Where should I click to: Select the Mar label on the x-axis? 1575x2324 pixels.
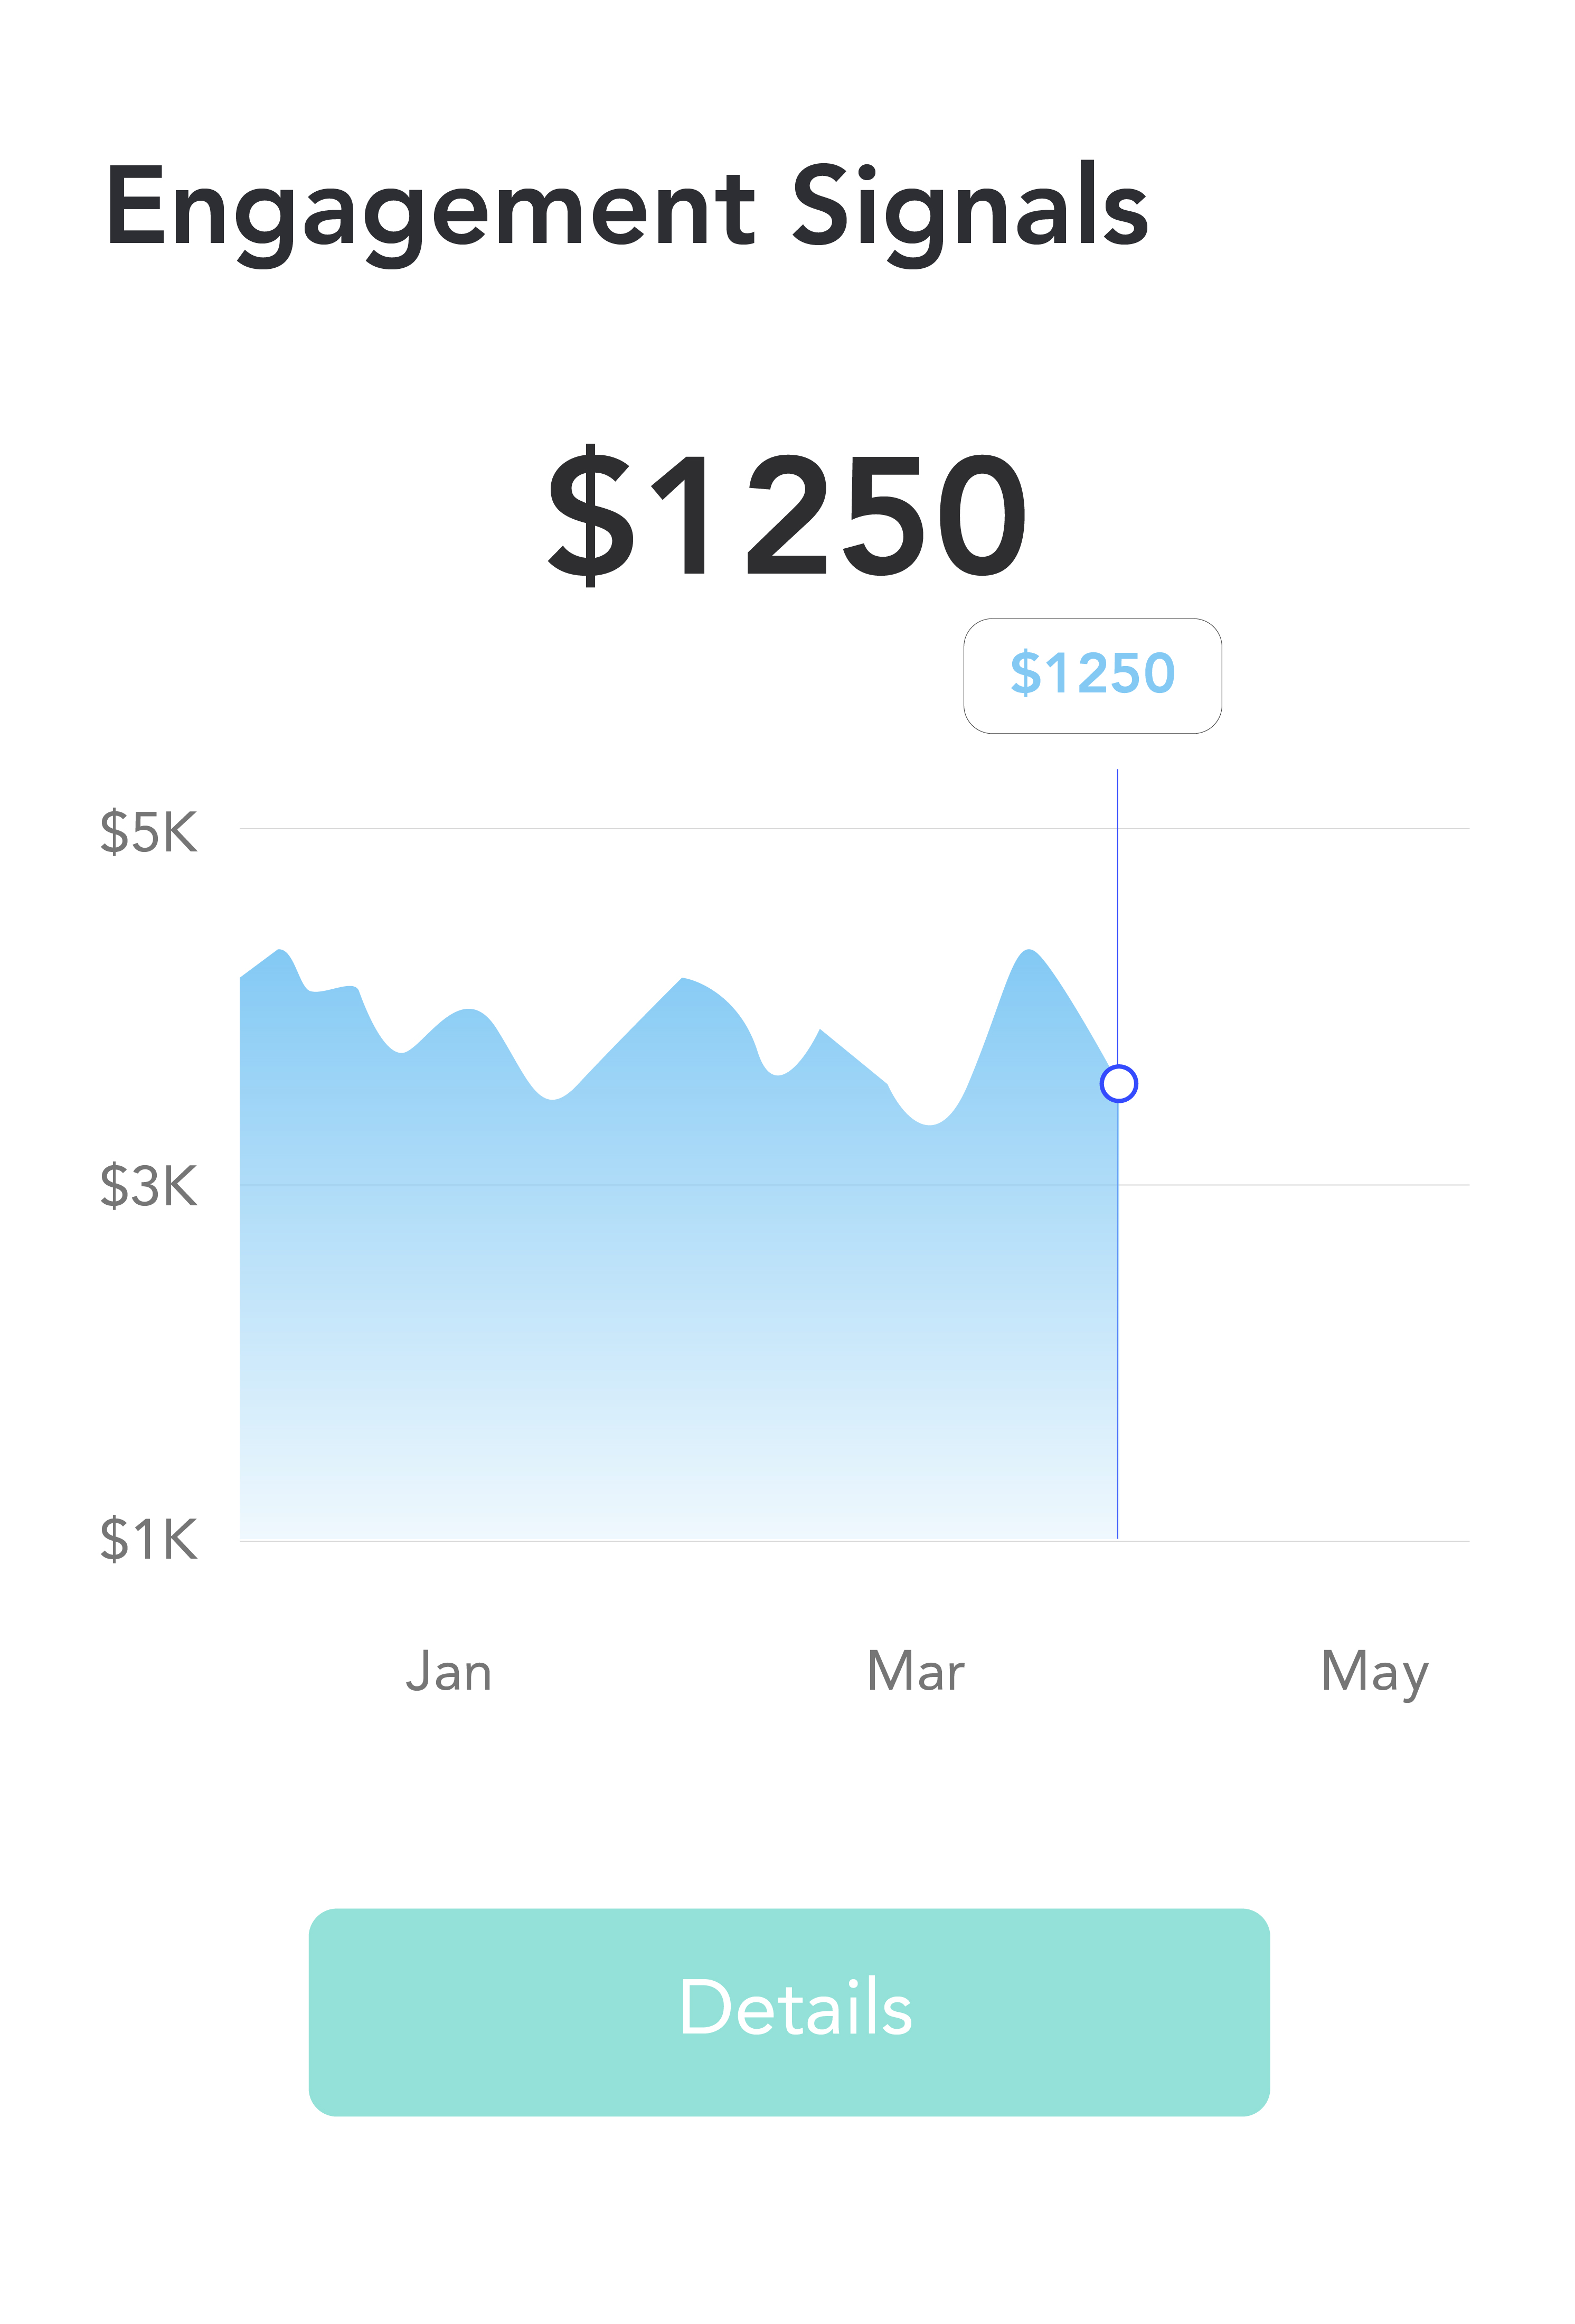[x=914, y=1672]
